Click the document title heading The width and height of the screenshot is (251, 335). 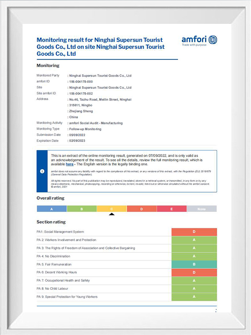tap(100, 47)
